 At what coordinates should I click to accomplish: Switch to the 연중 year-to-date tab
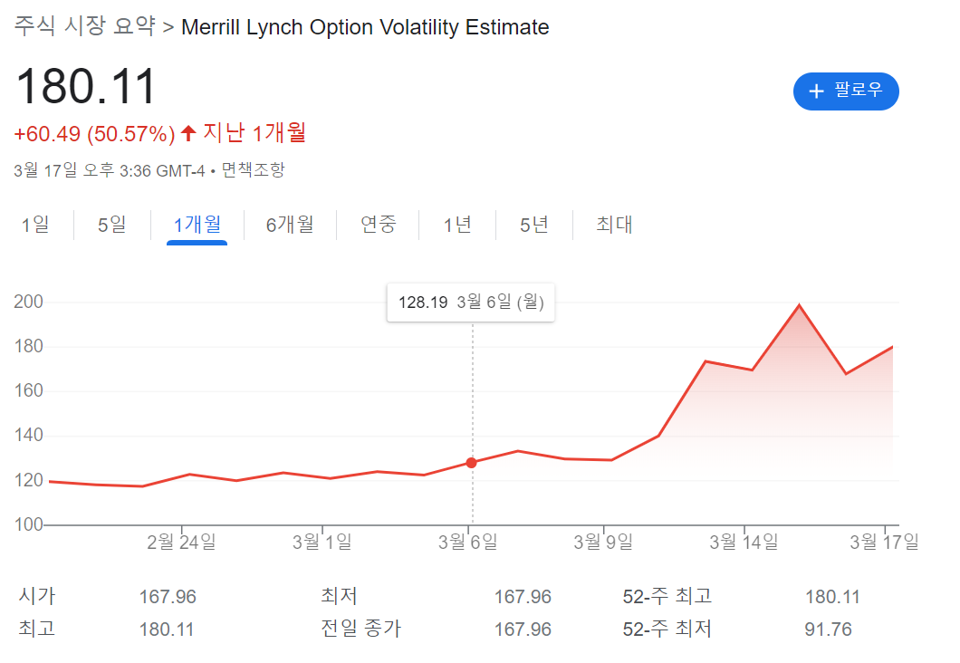click(379, 224)
